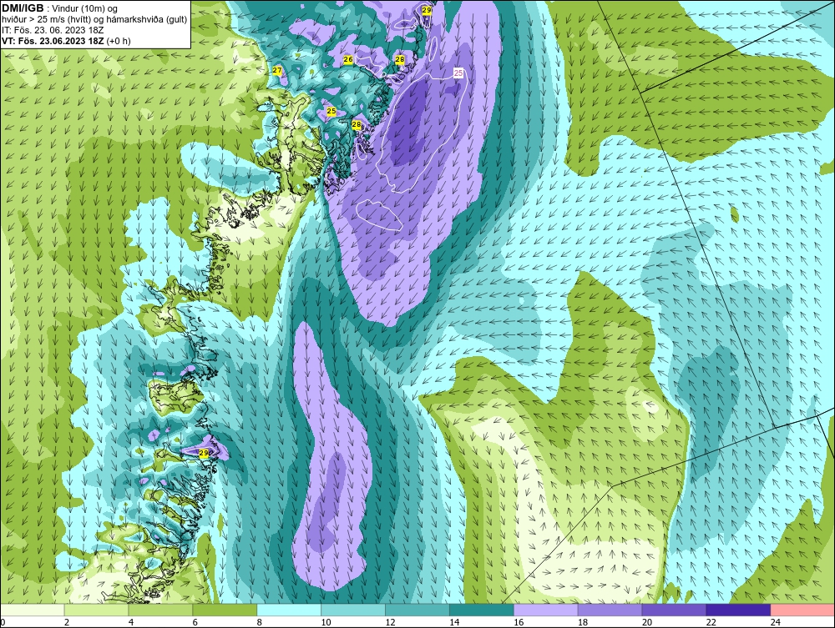The image size is (835, 628).
Task: Select the light green 4–6 legend swatch
Action: tap(160, 610)
